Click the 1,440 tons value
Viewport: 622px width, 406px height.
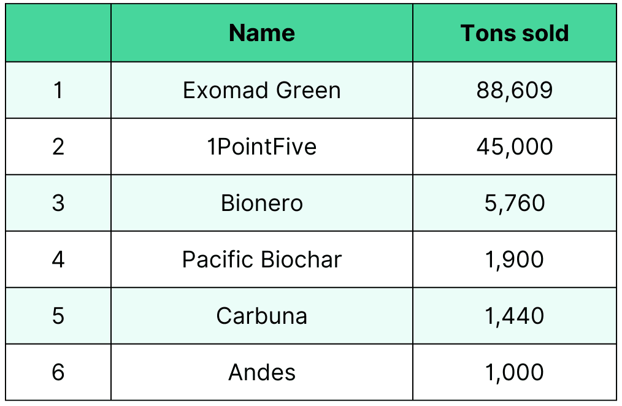[515, 316]
